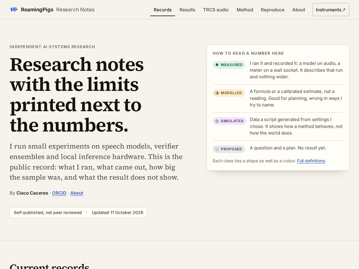Open the TRCS audio page

coord(216,10)
